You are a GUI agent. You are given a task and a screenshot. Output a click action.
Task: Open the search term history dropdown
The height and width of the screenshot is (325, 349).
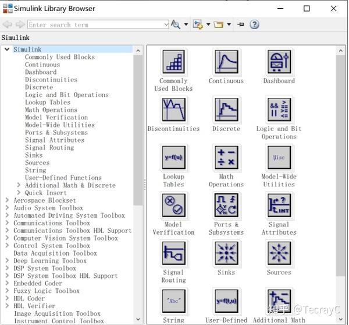coord(166,24)
